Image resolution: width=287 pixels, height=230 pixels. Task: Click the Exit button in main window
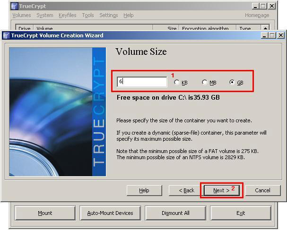pyautogui.click(x=241, y=213)
